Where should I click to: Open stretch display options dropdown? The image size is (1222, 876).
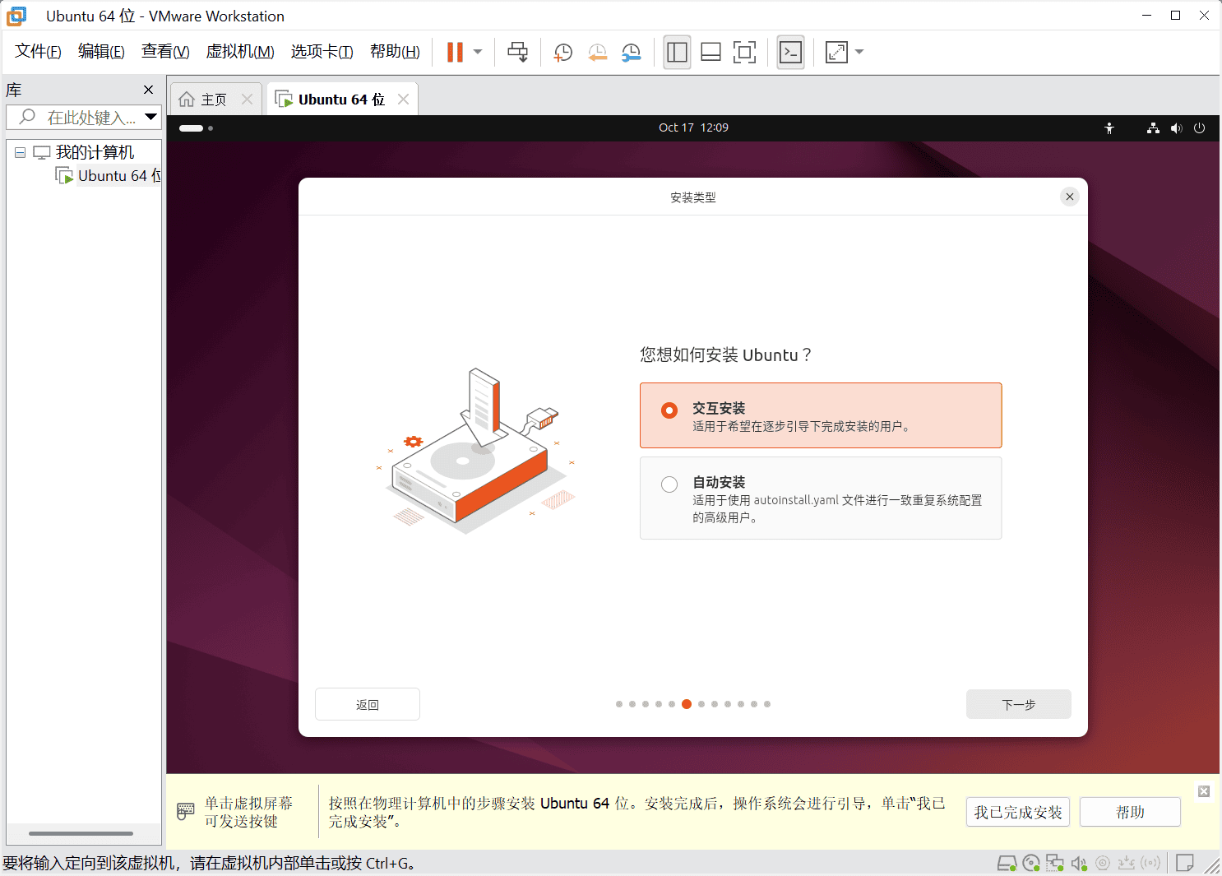(859, 52)
